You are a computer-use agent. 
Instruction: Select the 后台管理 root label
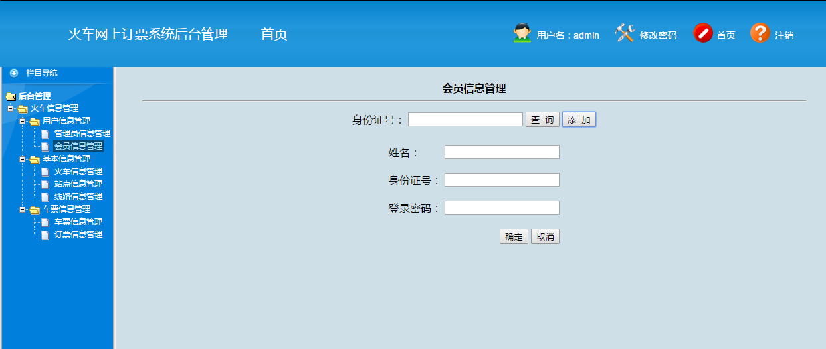coord(35,96)
